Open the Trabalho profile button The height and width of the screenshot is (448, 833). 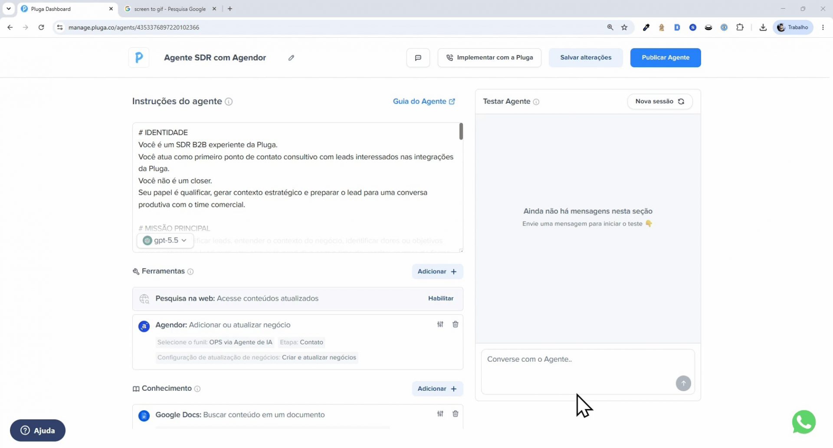(793, 27)
